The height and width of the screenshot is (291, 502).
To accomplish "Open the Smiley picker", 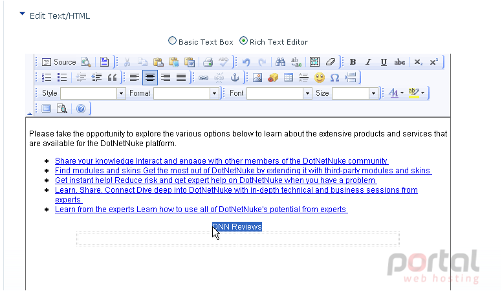I will pyautogui.click(x=320, y=78).
